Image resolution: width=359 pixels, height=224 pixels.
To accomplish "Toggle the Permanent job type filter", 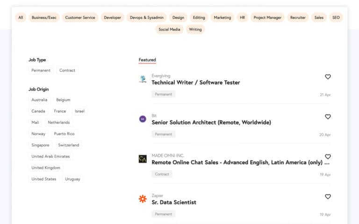I will pos(41,70).
